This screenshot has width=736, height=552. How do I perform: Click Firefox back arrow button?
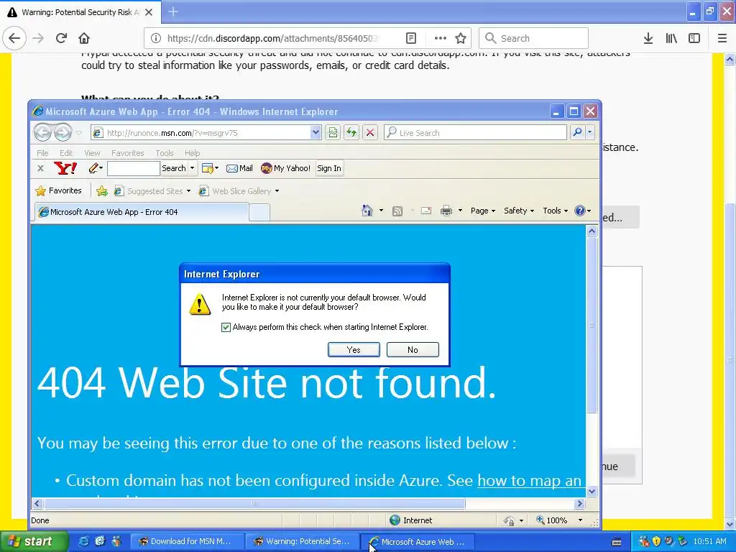(14, 39)
